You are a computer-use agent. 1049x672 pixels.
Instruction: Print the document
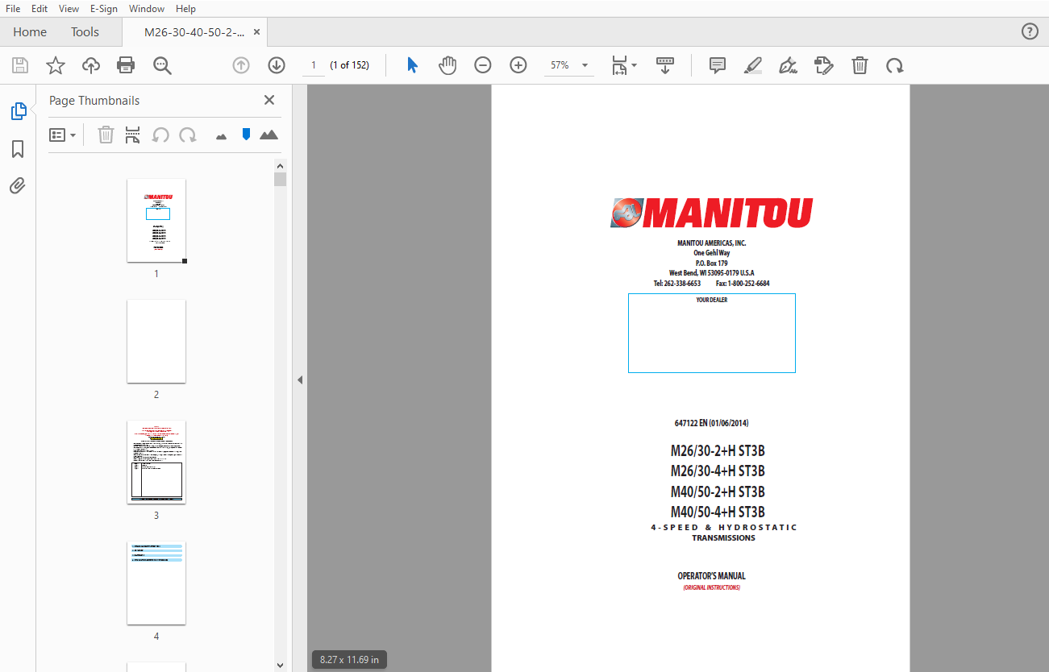(126, 65)
